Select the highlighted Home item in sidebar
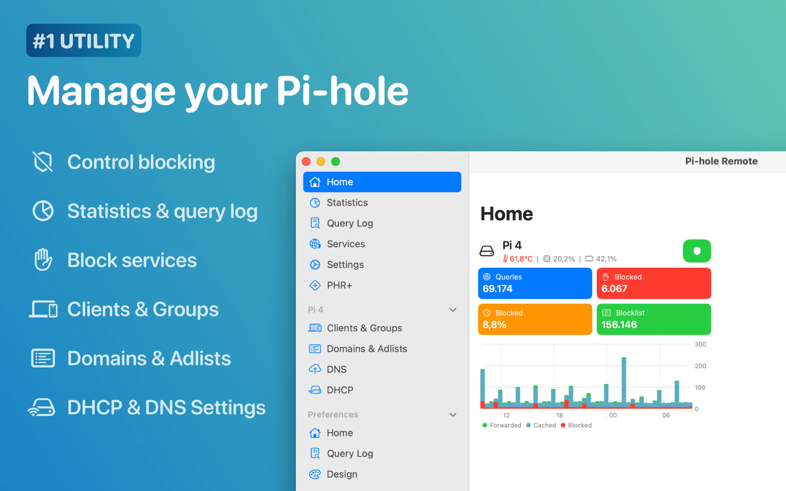The height and width of the screenshot is (491, 786). click(382, 182)
